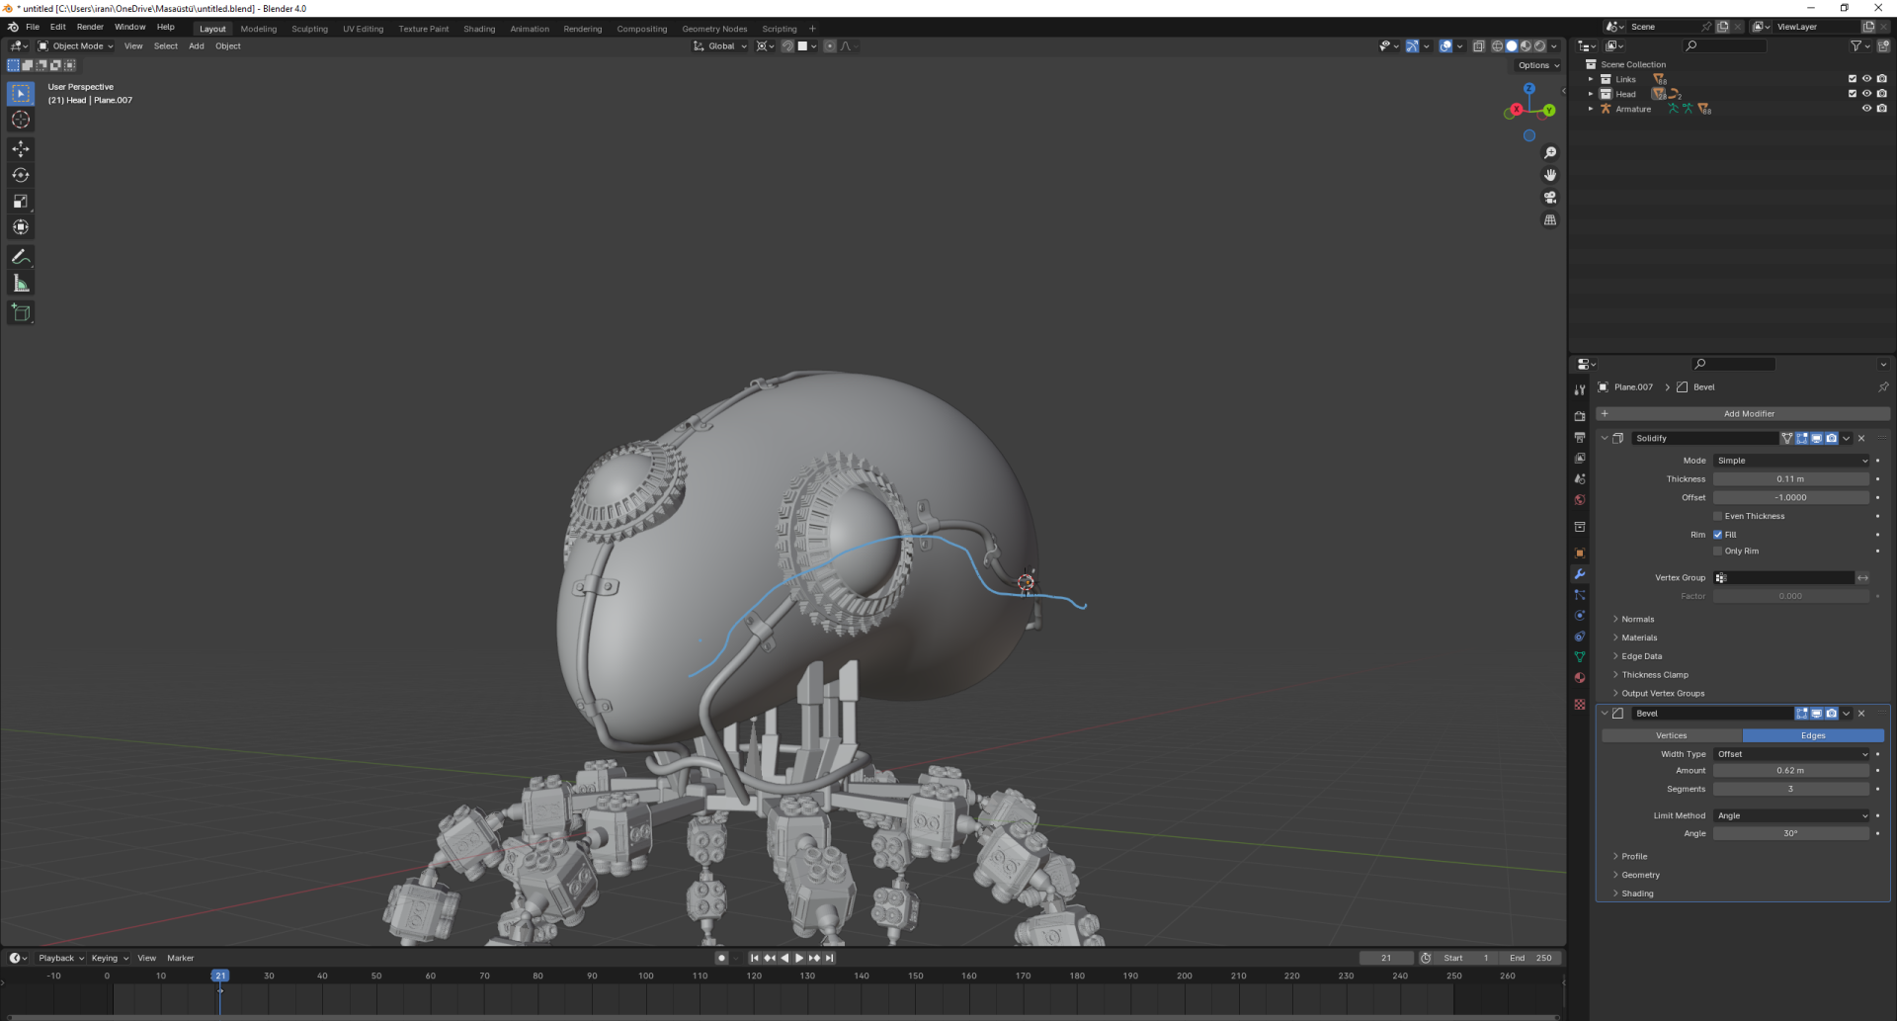The width and height of the screenshot is (1897, 1021).
Task: Select the Add Cube tool
Action: 21,313
